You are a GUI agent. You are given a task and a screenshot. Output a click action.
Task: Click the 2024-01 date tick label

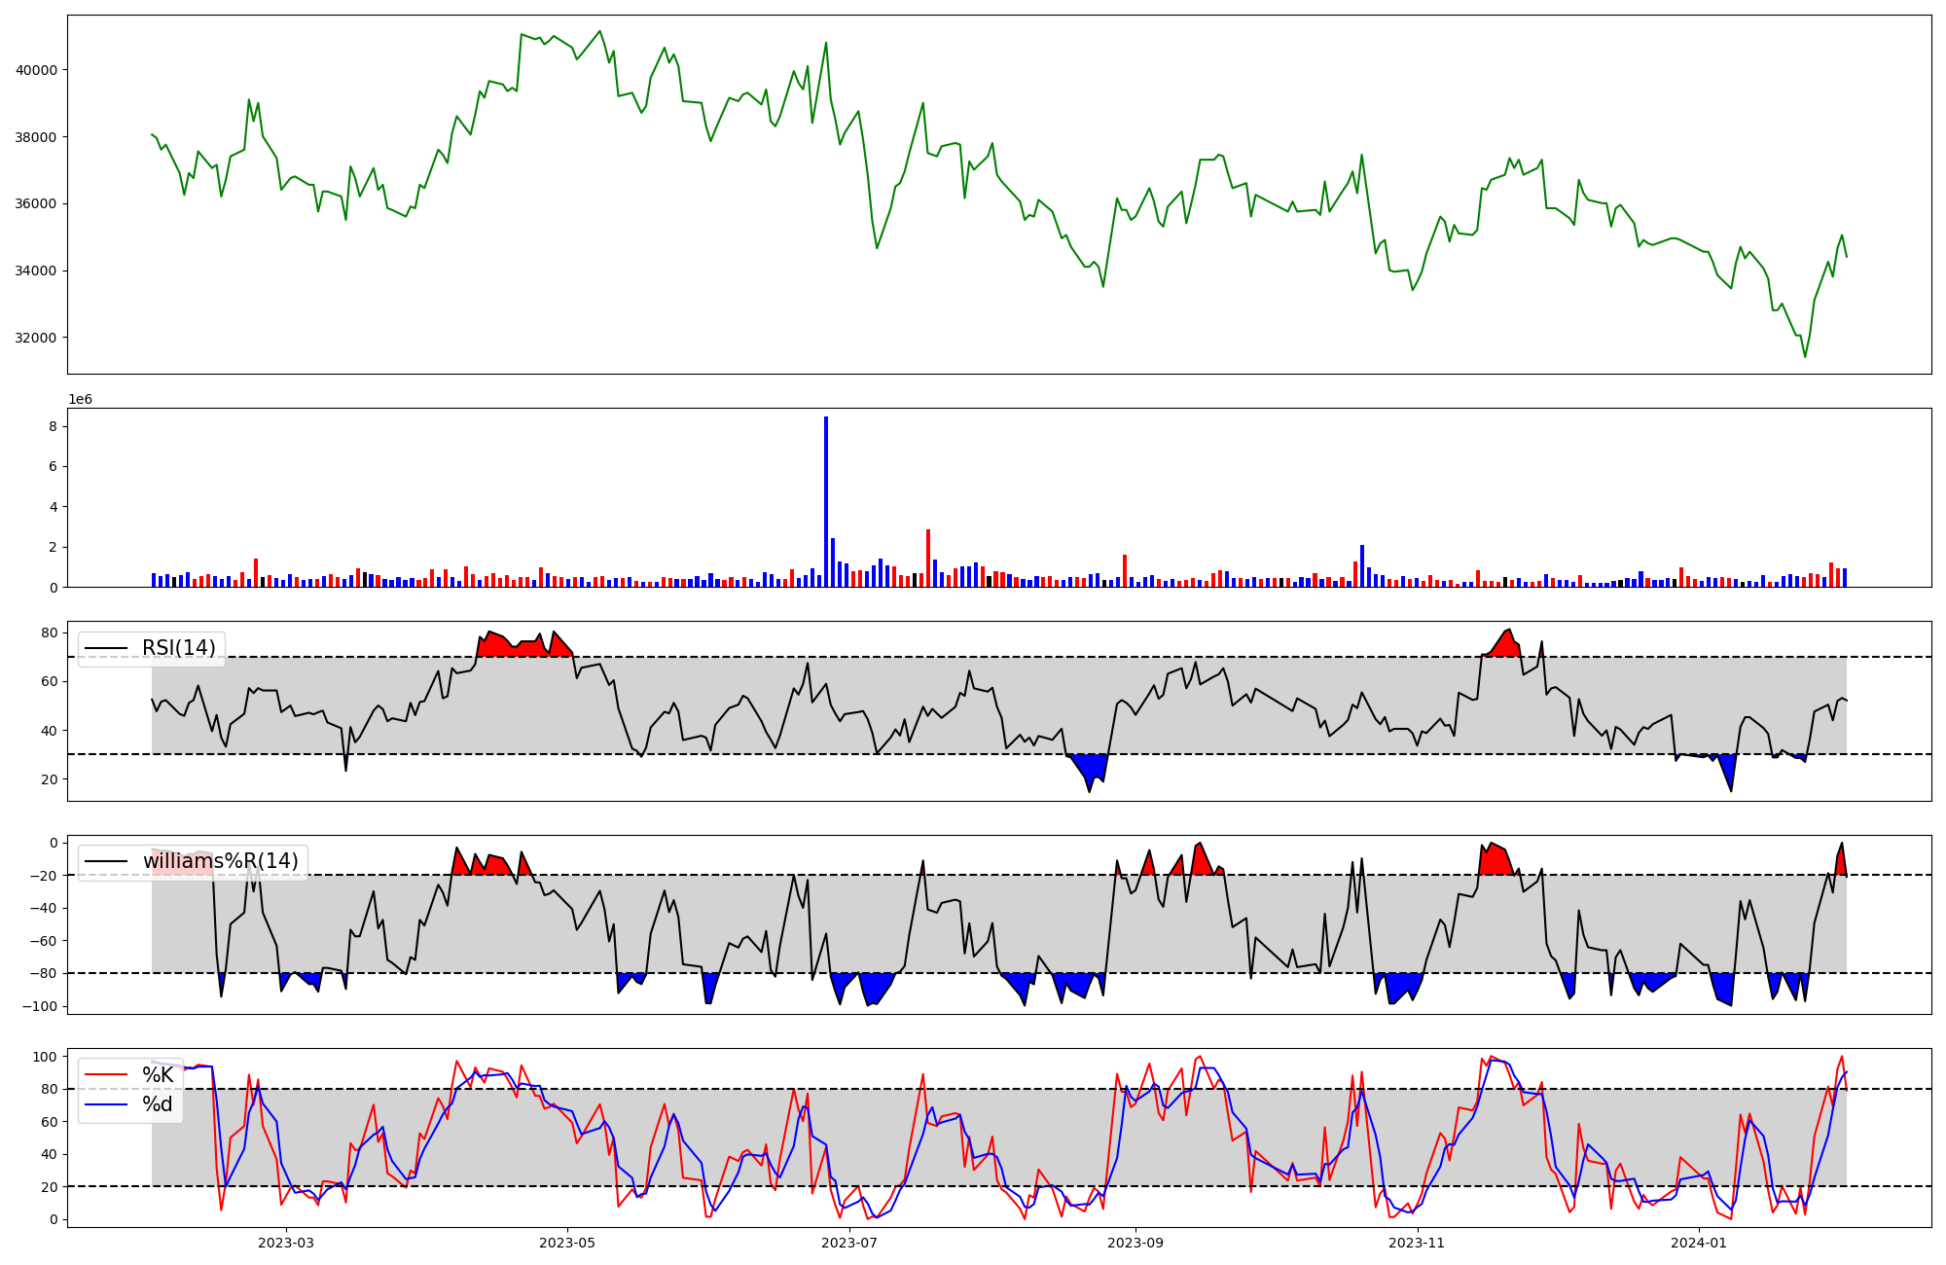1699,1243
